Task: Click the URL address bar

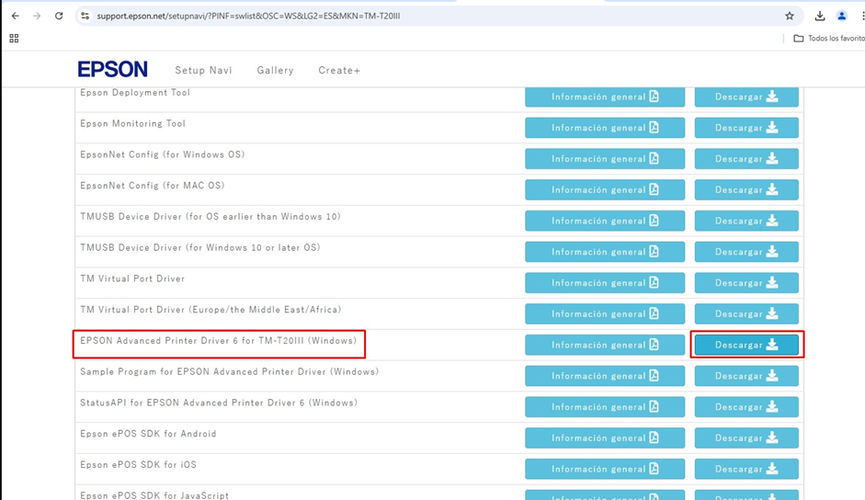Action: (x=414, y=16)
